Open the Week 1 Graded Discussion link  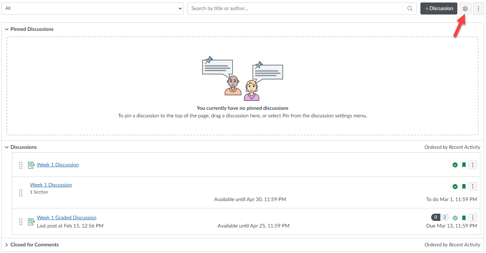pyautogui.click(x=67, y=217)
